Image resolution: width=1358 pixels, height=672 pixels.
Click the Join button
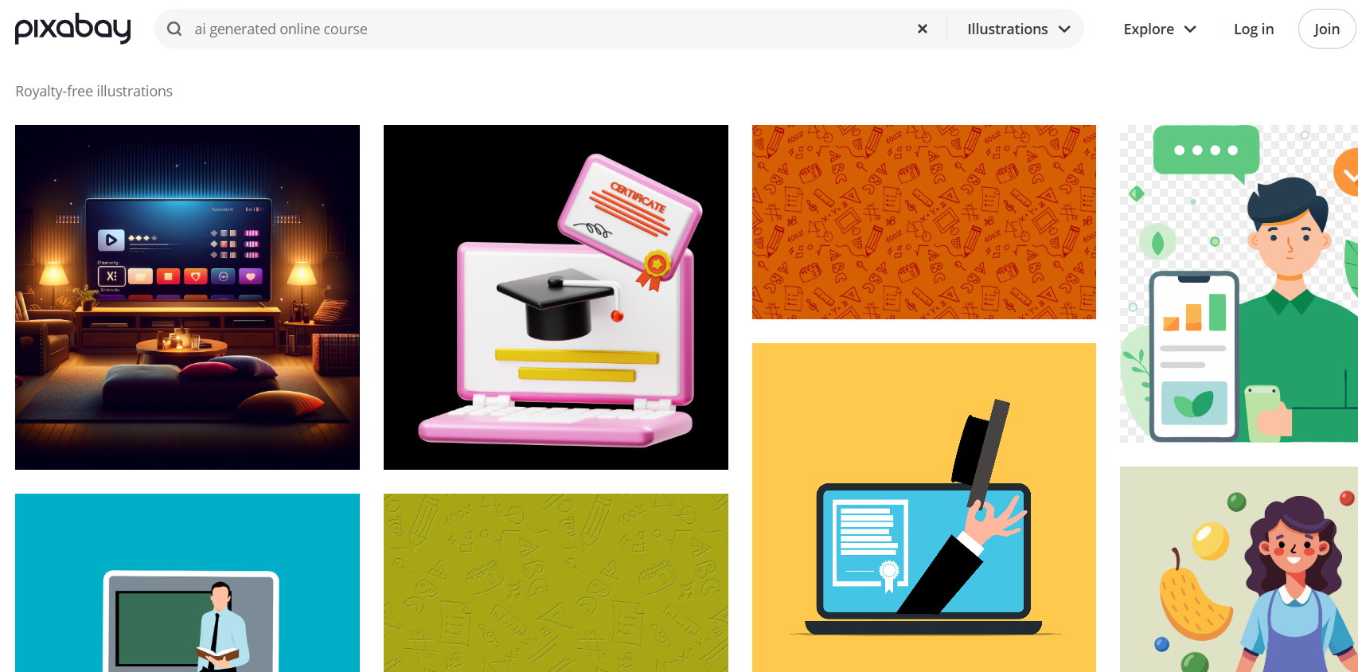1326,29
